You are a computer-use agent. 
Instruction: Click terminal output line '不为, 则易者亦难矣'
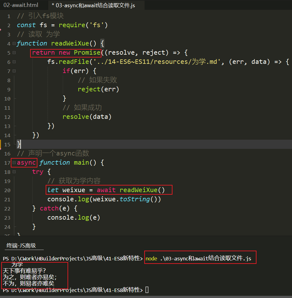pos(29,283)
